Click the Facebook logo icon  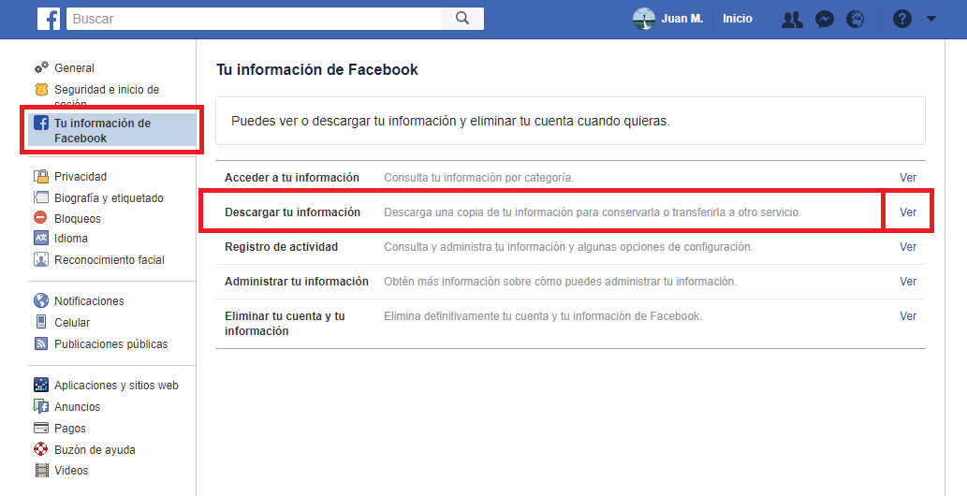click(x=49, y=19)
